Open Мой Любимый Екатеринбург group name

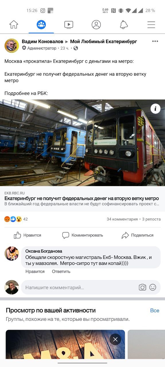[104, 42]
